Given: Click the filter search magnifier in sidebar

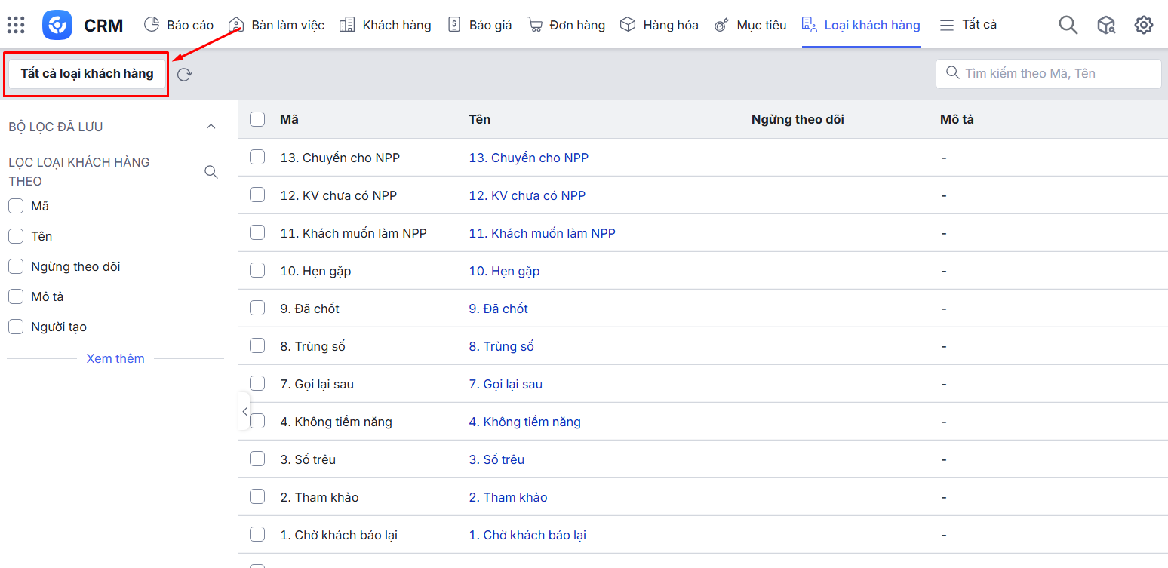Looking at the screenshot, I should [x=211, y=172].
